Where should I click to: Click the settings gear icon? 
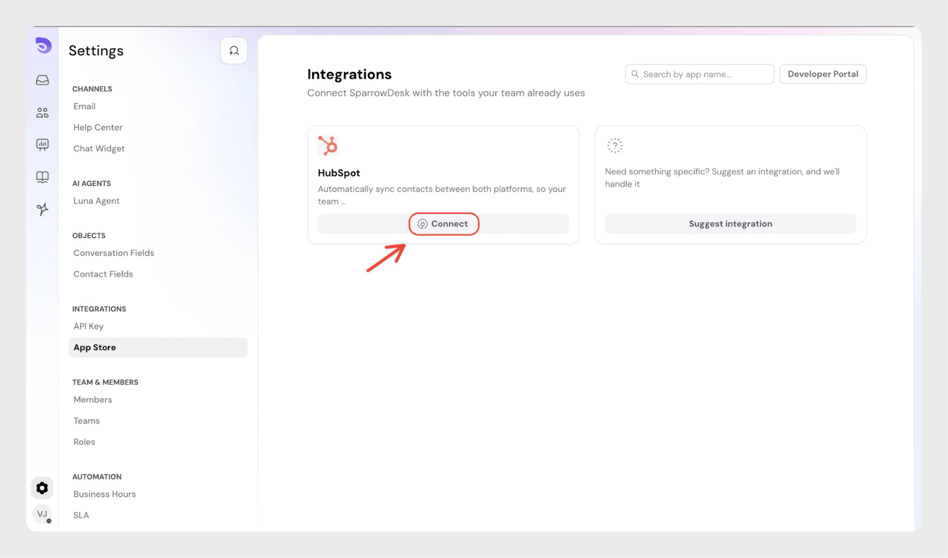coord(42,488)
